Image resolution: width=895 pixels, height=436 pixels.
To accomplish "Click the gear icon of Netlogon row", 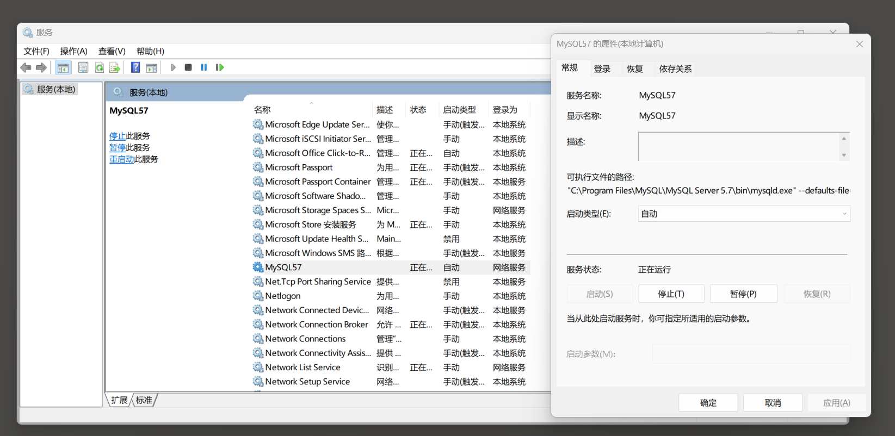I will pos(258,296).
